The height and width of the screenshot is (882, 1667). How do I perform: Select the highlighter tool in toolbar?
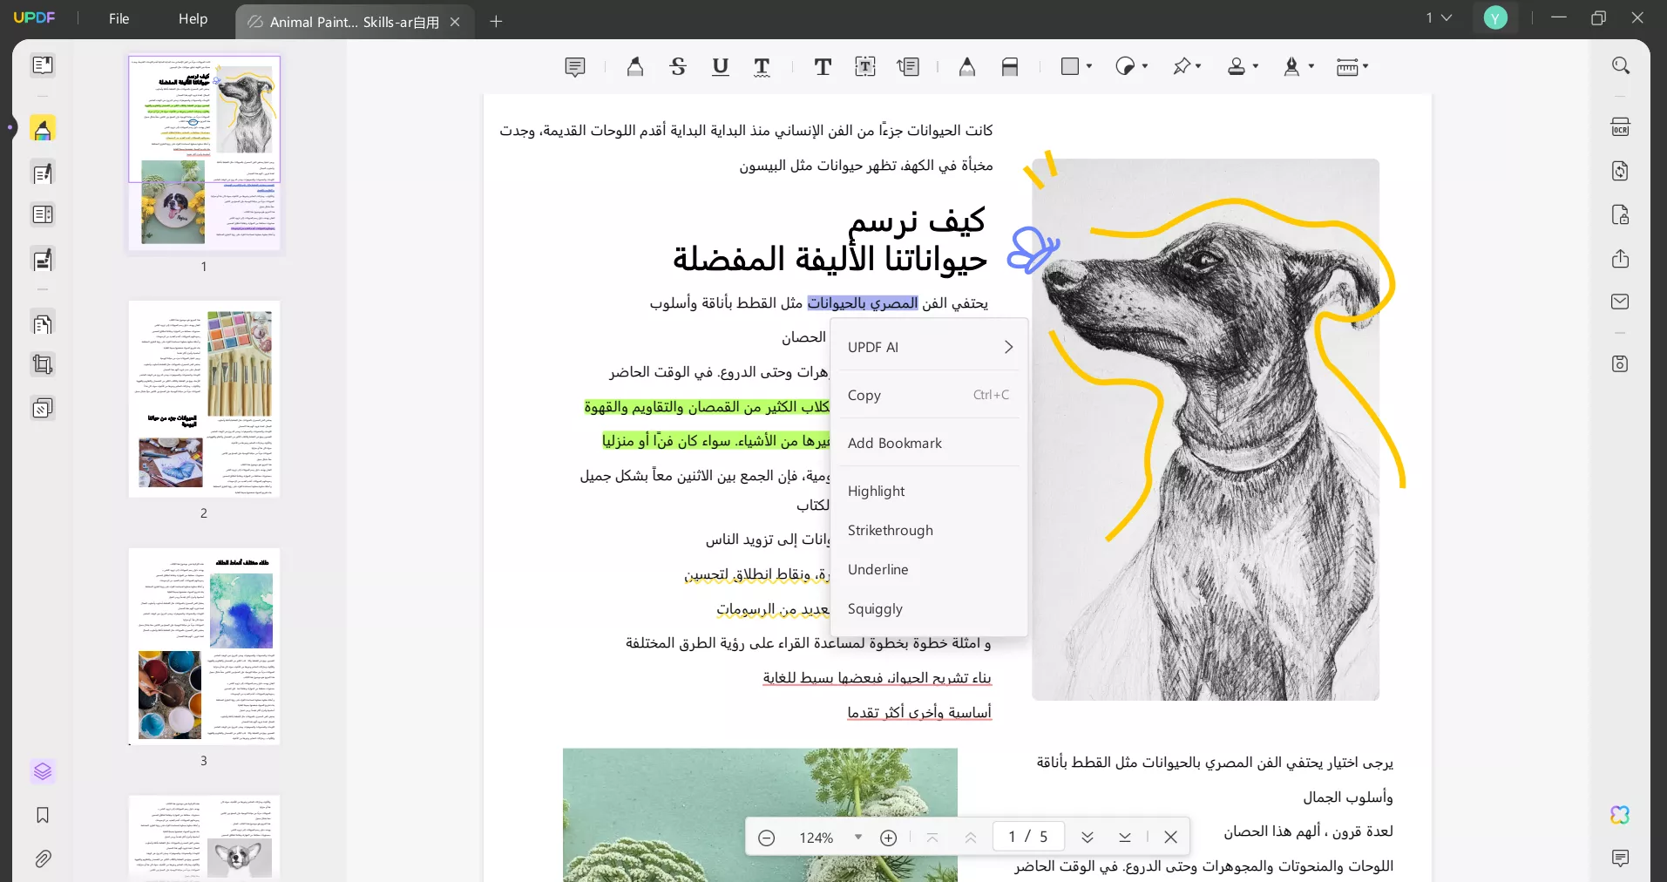pyautogui.click(x=635, y=67)
